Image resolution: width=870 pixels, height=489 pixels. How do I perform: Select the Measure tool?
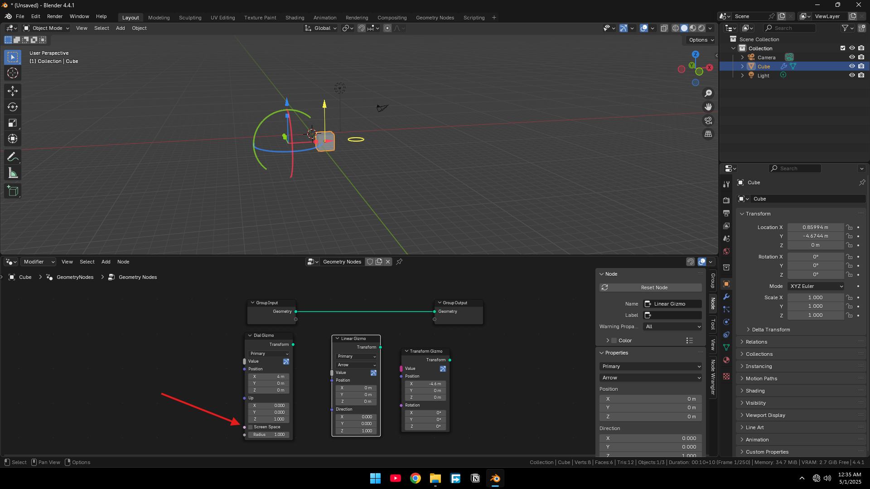pyautogui.click(x=13, y=173)
